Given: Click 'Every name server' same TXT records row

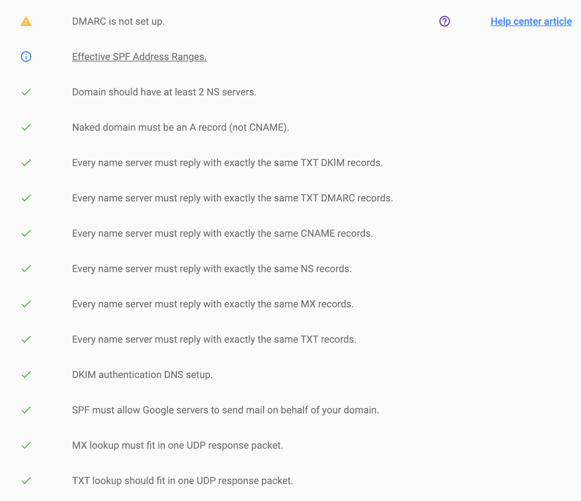Looking at the screenshot, I should pos(214,339).
